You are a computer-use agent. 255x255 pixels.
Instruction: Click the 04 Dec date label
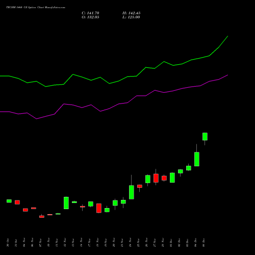point(195,243)
